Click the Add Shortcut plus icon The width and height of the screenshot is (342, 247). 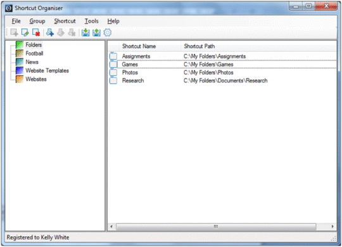tap(50, 33)
